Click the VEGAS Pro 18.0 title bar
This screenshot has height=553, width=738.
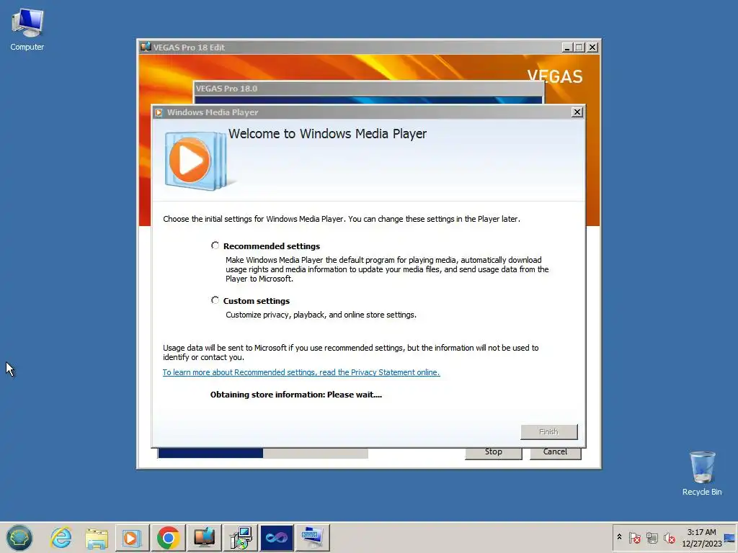pos(368,89)
